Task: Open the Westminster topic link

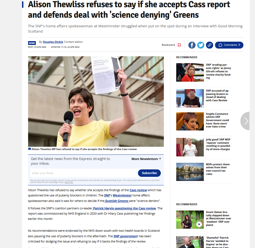Action: point(122,195)
